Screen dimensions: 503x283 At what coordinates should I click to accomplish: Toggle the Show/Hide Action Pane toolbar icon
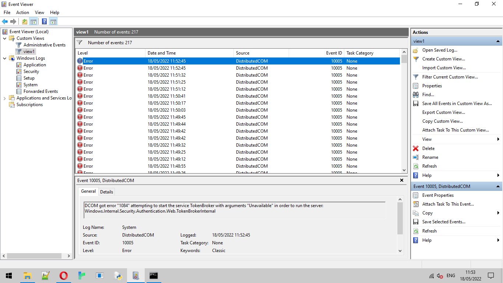[53, 21]
